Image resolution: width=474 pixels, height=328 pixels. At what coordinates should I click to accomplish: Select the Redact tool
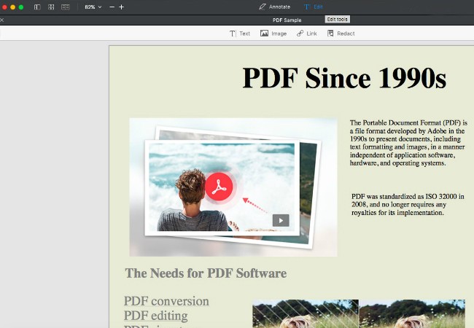tap(341, 34)
